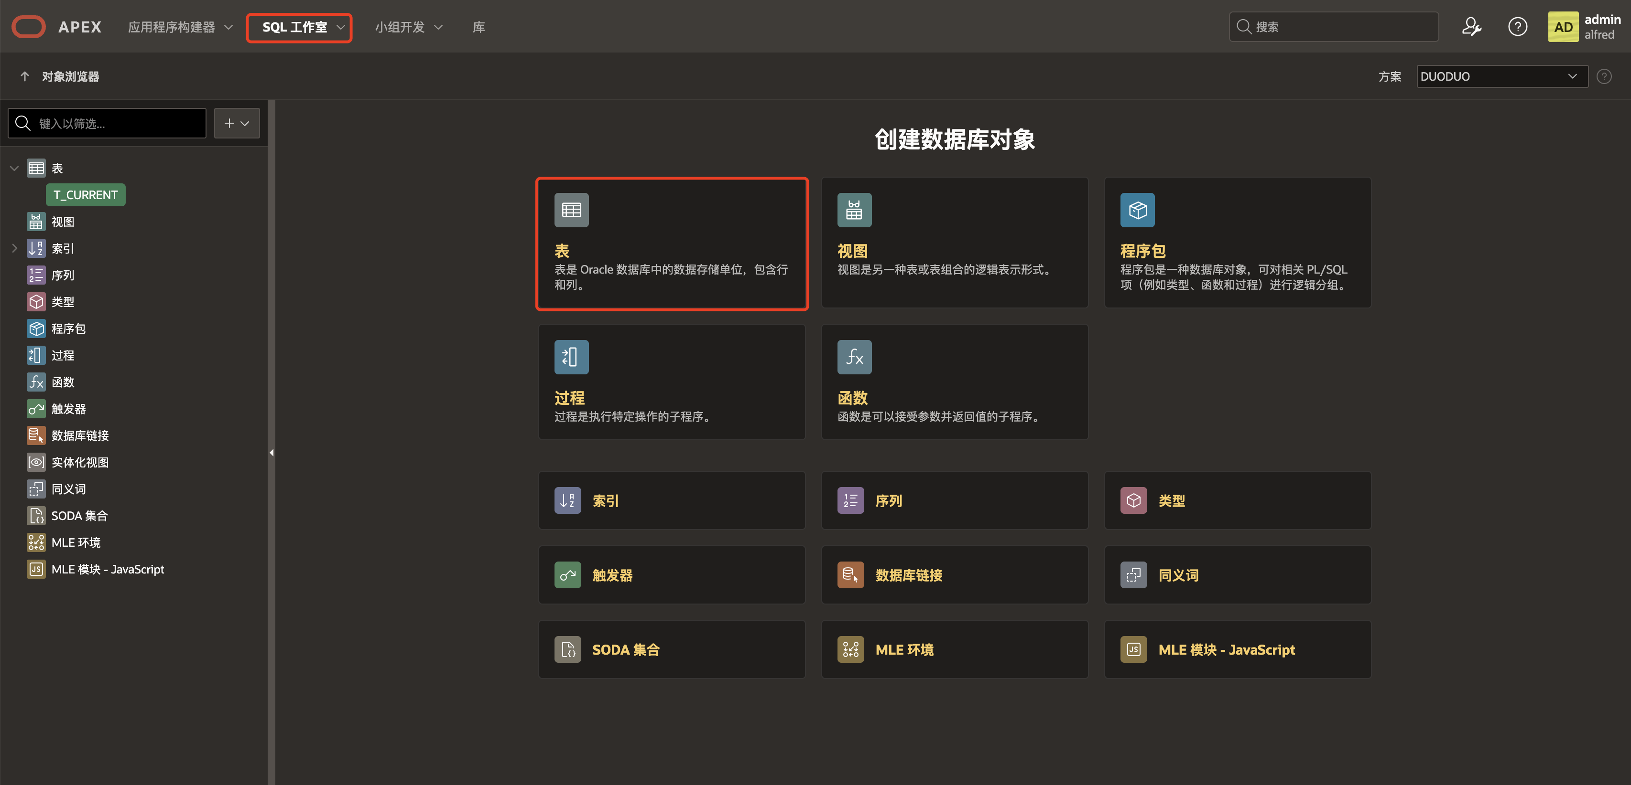This screenshot has height=785, width=1631.
Task: Click the help question mark icon
Action: [1517, 27]
